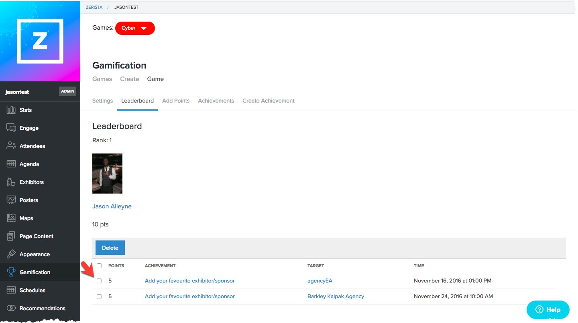Click the Engage chat bubble icon
This screenshot has width=578, height=323.
11,128
